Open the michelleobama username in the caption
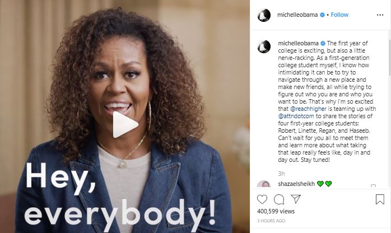 coord(298,43)
